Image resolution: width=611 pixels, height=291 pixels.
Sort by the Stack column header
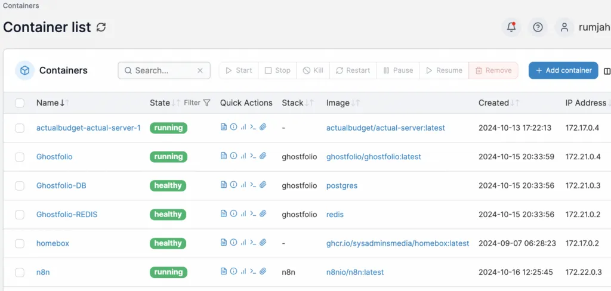pos(292,103)
